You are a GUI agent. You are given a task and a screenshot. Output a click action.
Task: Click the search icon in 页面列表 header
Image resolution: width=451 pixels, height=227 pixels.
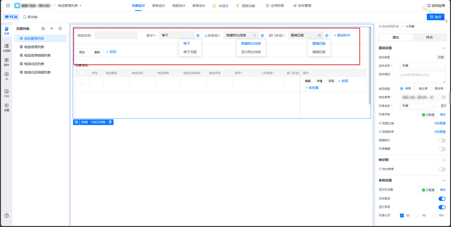point(60,29)
